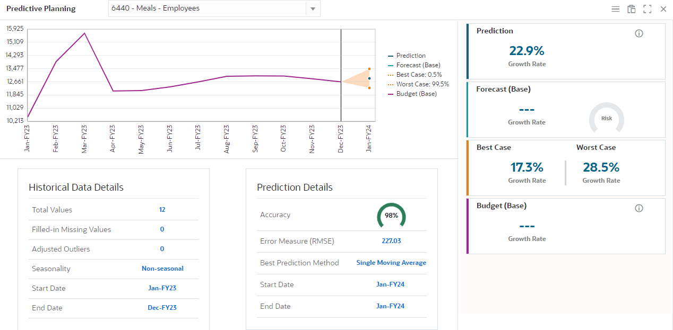Click the Seasonality label
This screenshot has height=330, width=673.
click(x=51, y=269)
